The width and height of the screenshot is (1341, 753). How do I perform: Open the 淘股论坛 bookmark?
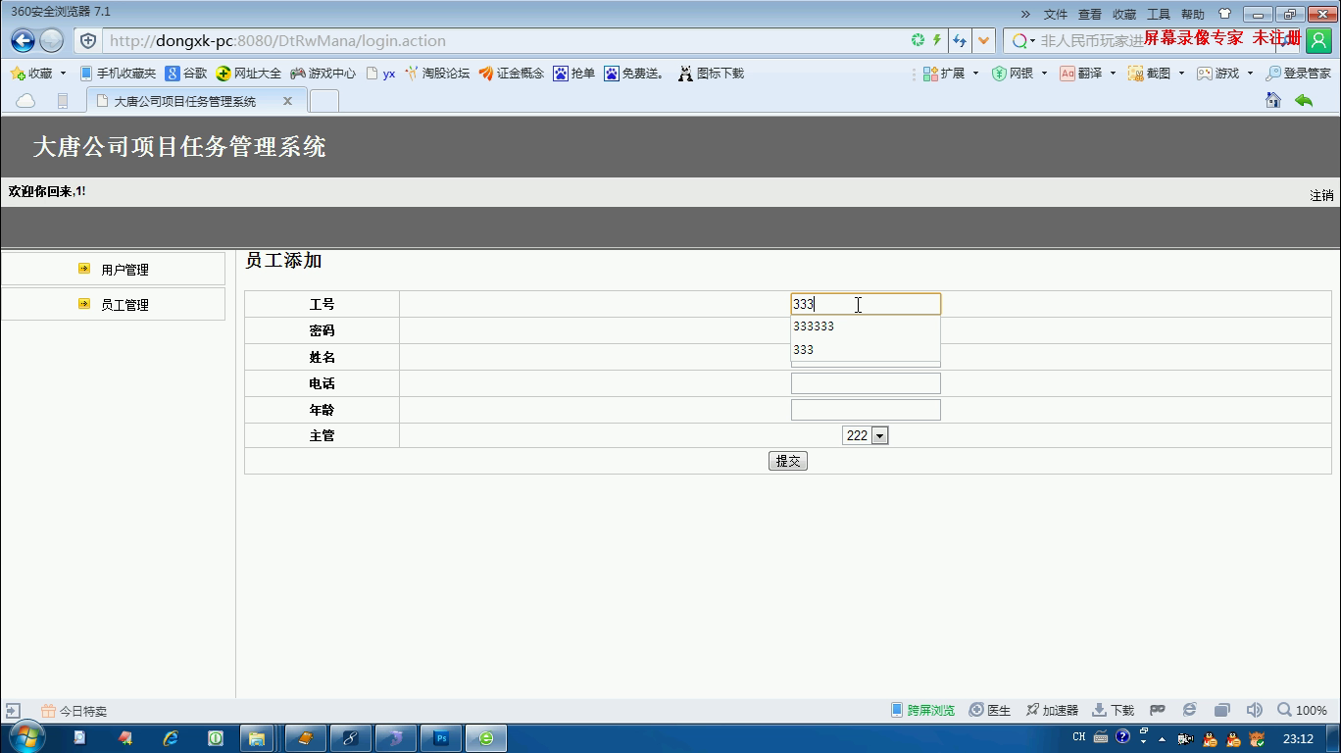(437, 74)
